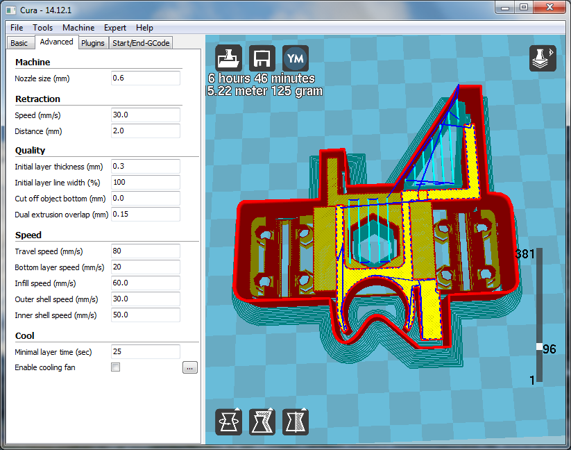The image size is (571, 450).
Task: Click the Nozzle size input field
Action: [145, 78]
